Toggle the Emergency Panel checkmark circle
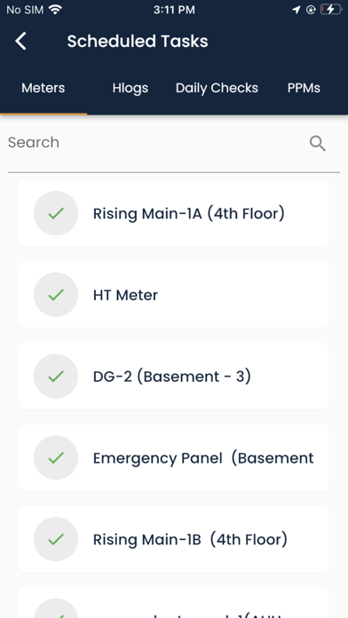Viewport: 348px width, 618px height. coord(56,457)
